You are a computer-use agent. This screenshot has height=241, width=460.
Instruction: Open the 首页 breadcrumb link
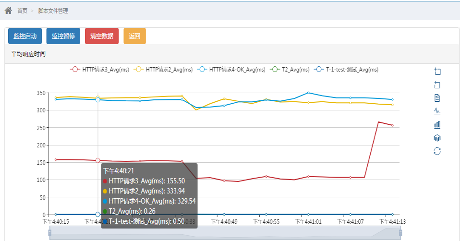point(22,11)
